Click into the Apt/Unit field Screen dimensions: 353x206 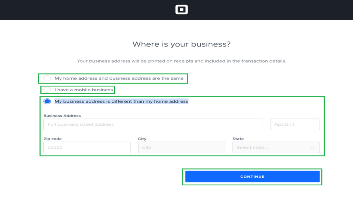coord(295,124)
